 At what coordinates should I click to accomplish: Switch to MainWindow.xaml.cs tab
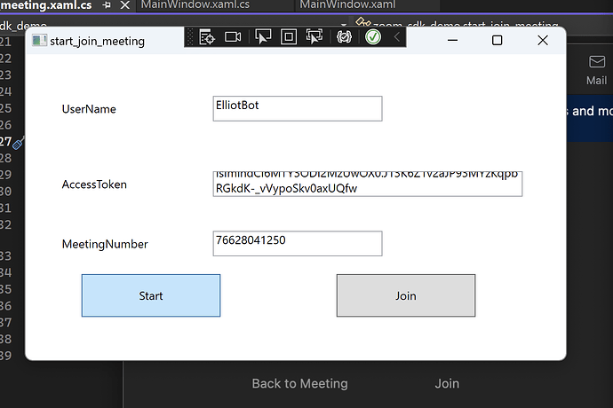click(x=195, y=4)
